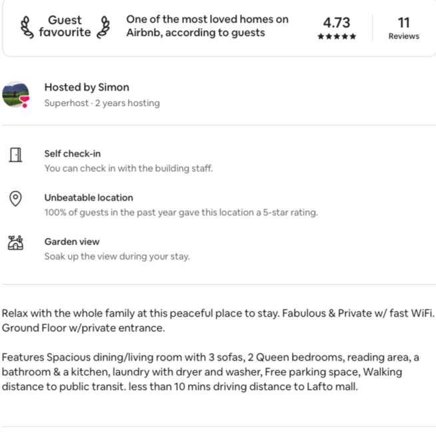Click the Unbeatable location heading
Viewport: 436px width, 444px height.
coord(89,198)
